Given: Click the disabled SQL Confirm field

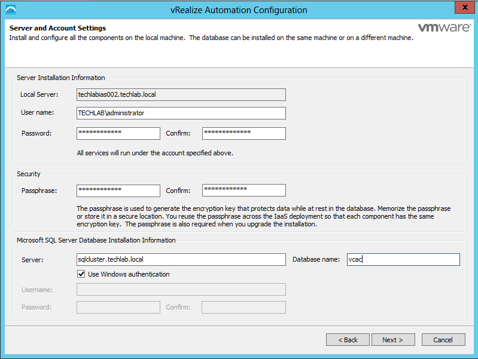Looking at the screenshot, I should [243, 307].
